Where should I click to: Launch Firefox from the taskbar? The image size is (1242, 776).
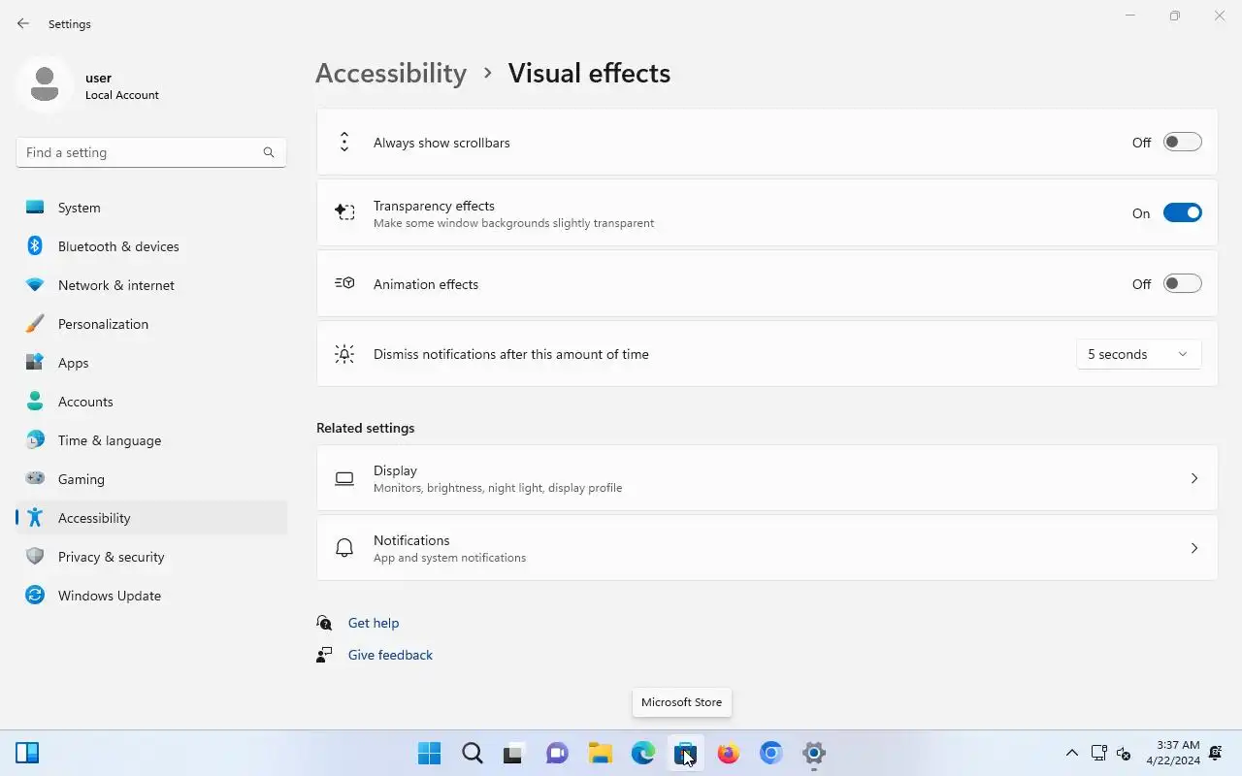(729, 753)
